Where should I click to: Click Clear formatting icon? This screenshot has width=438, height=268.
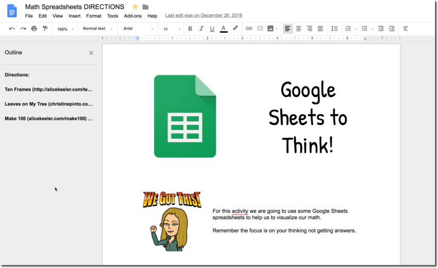406,28
